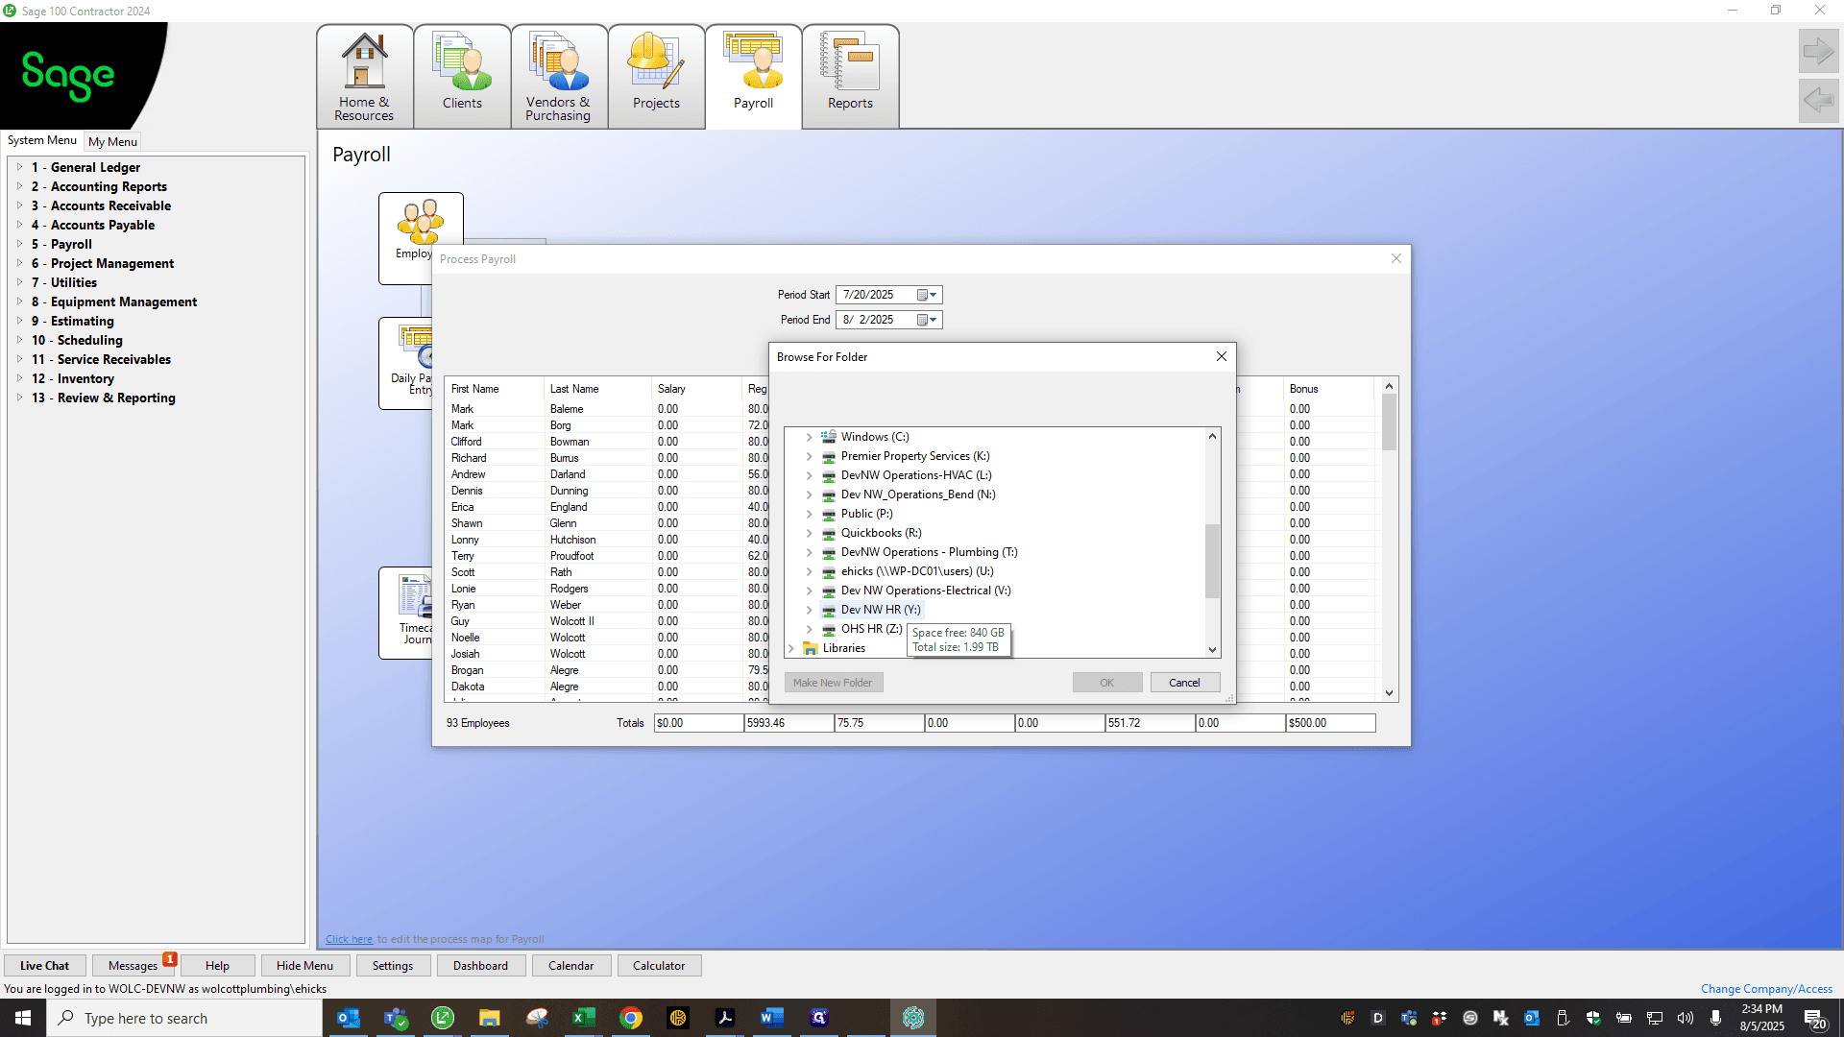The image size is (1844, 1037).
Task: Select the Dev NW HR (Y:) drive
Action: point(880,610)
